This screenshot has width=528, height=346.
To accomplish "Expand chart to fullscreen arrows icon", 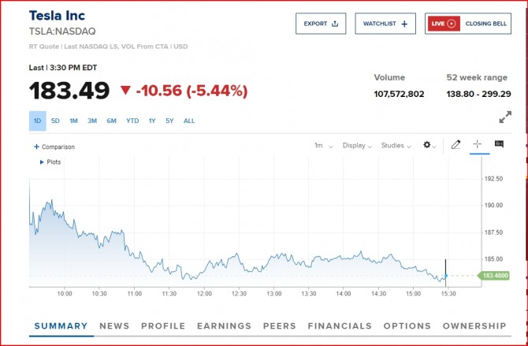I will (505, 117).
